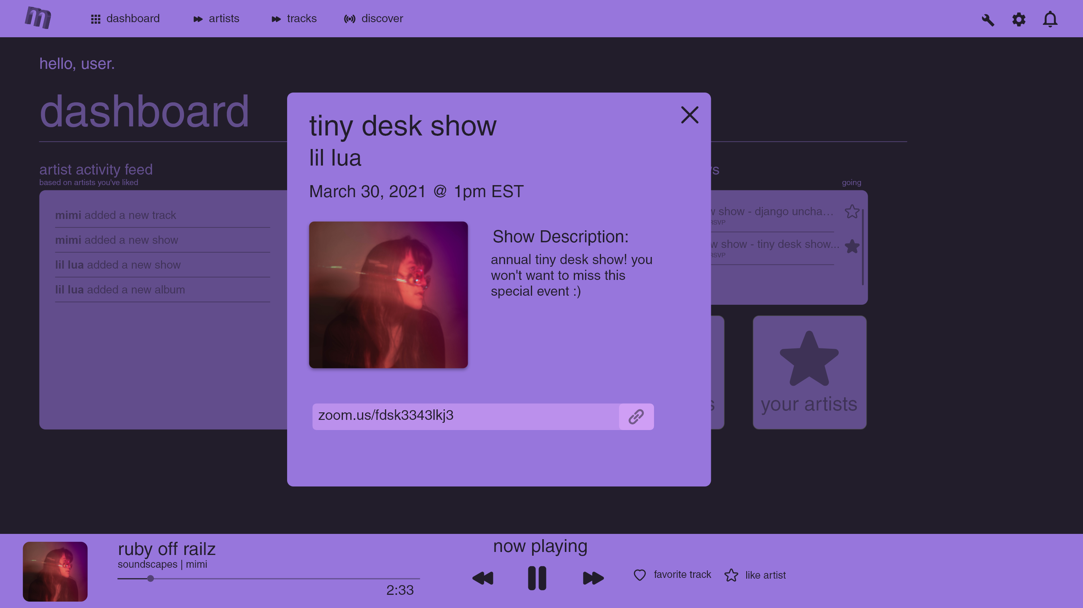Click the track progress slider knob

tap(151, 579)
